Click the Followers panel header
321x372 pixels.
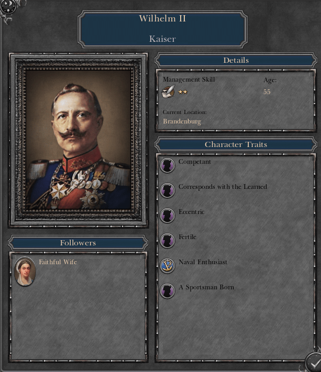pos(78,243)
